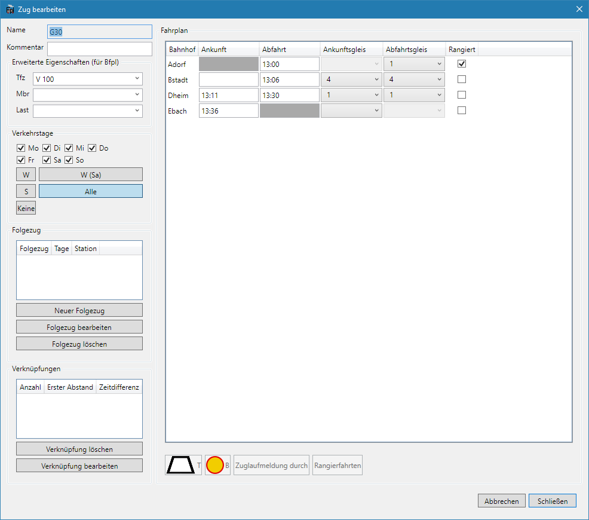Screen dimensions: 589x520
Task: Toggle the Di weekday checkbox
Action: [47, 148]
